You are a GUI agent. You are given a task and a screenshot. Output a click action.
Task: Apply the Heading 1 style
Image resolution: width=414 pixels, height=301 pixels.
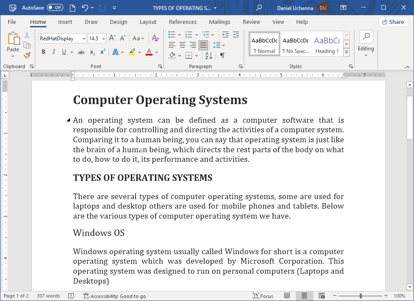click(x=327, y=45)
